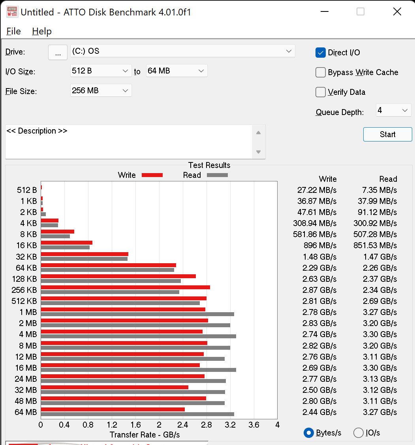Click description scrollbar down arrow

(258, 152)
